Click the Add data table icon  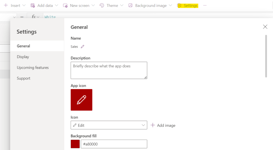point(33,5)
